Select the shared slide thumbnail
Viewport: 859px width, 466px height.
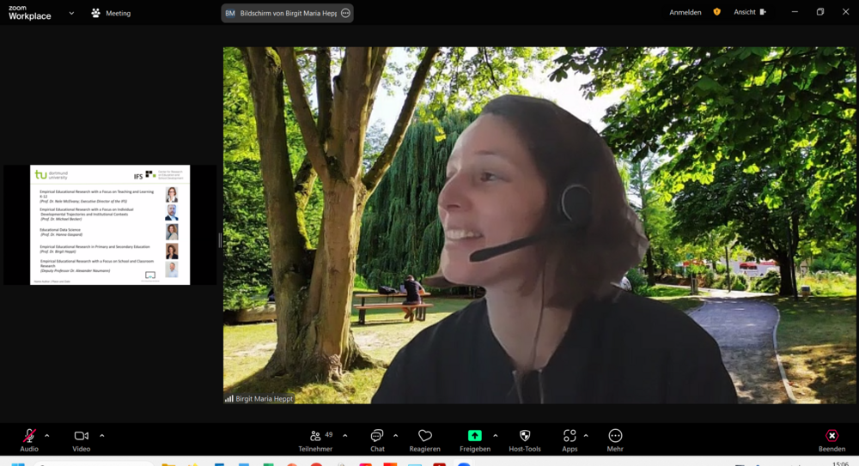click(110, 225)
